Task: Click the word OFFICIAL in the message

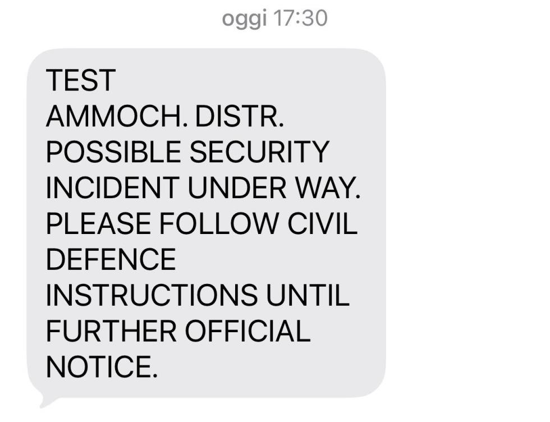Action: pos(248,332)
